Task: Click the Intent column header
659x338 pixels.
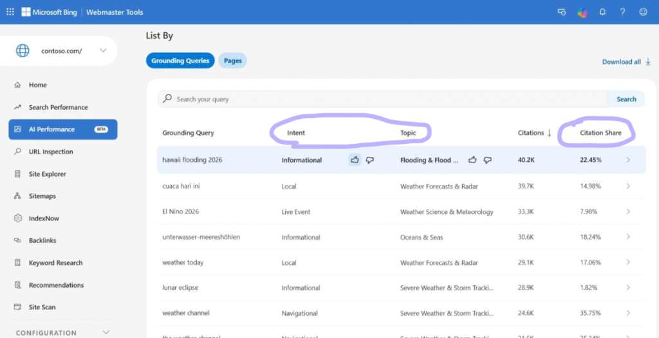Action: pyautogui.click(x=296, y=132)
